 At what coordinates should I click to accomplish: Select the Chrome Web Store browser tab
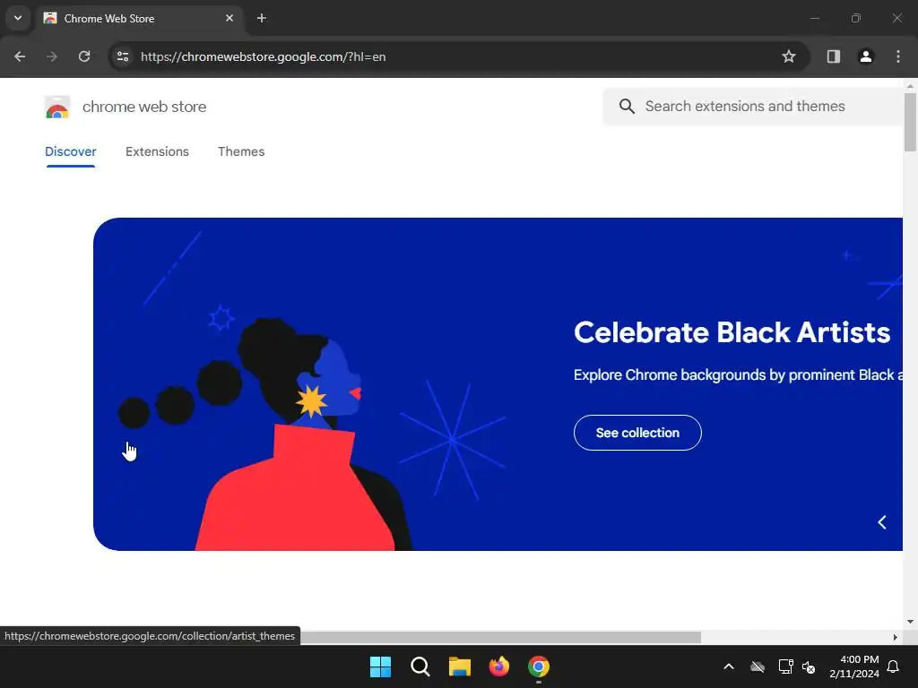tap(139, 19)
